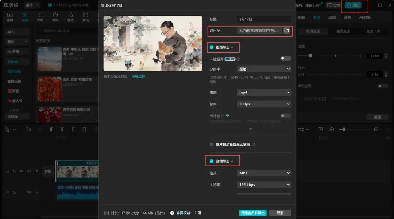Image resolution: width=394 pixels, height=219 pixels.
Task: Turn on the AI补帧 switch
Action: click(285, 116)
